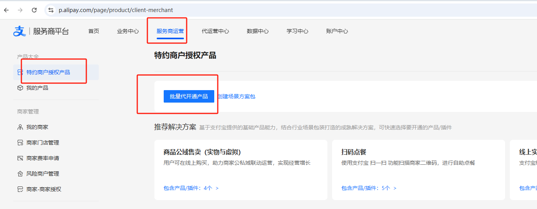Click the 商家-商家授权 icon
The height and width of the screenshot is (209, 537).
point(20,189)
